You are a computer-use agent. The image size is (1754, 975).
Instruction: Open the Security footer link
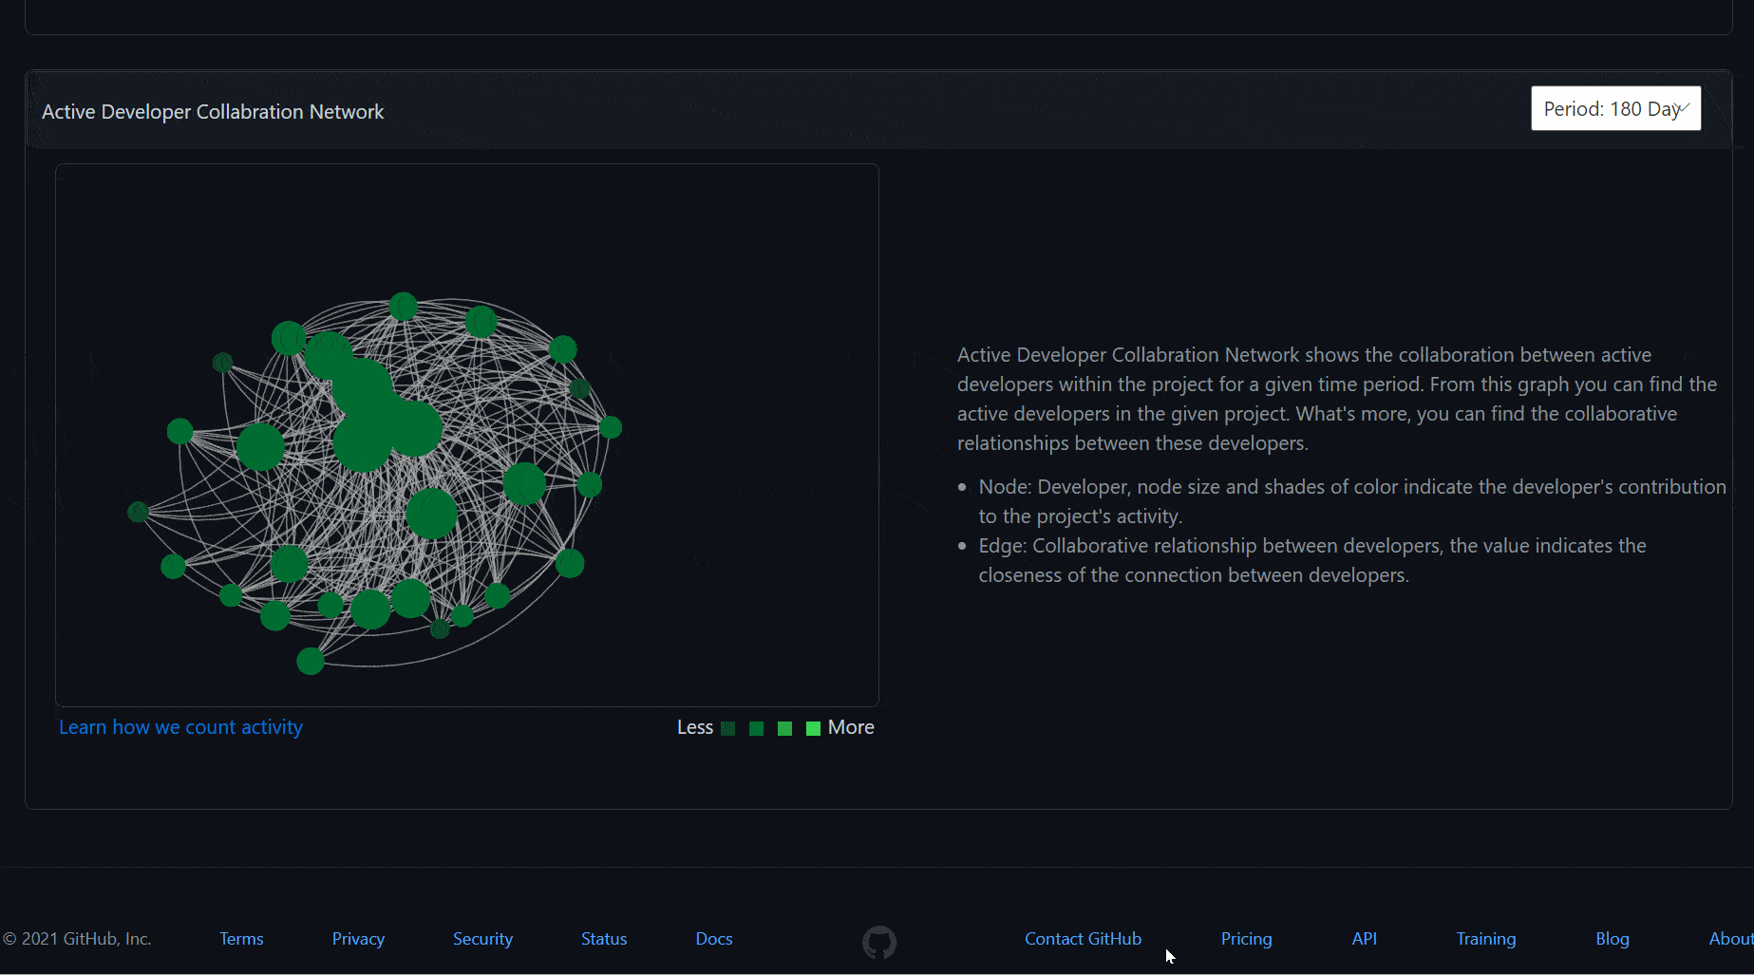point(482,938)
